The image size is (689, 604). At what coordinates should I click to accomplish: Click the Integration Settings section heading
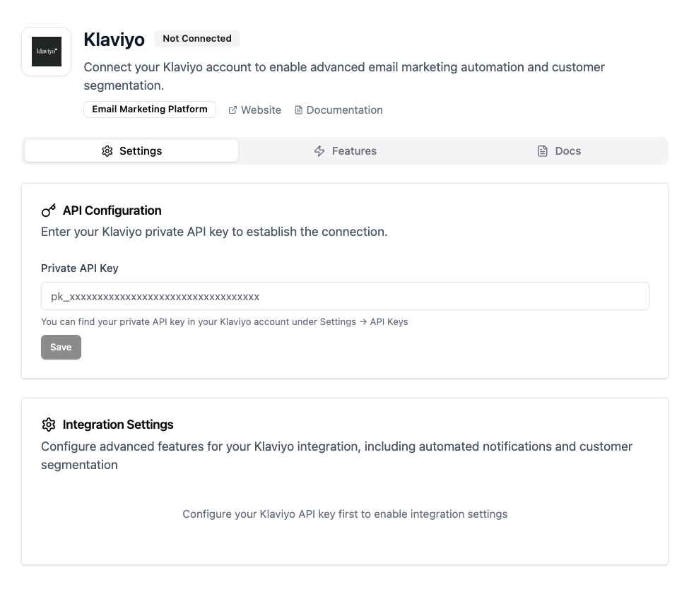[118, 425]
